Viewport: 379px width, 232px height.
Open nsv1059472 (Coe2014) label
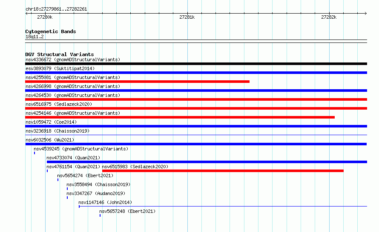(x=51, y=122)
